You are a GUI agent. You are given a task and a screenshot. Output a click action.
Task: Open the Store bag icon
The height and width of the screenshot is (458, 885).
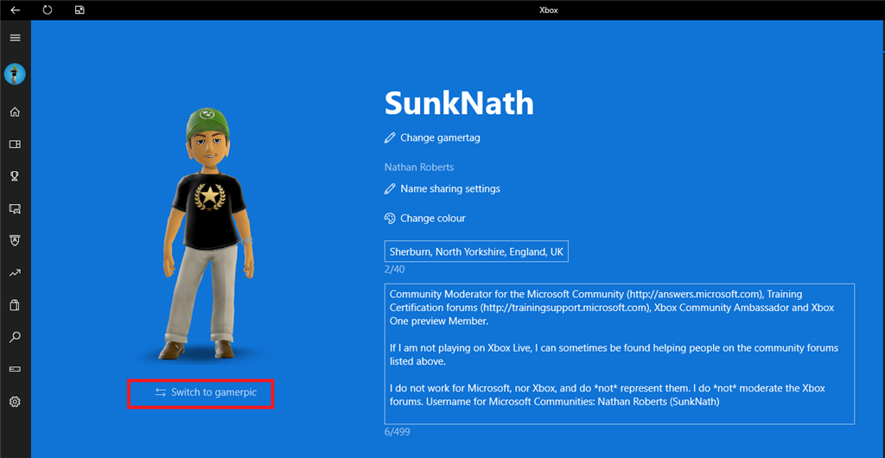click(x=16, y=305)
